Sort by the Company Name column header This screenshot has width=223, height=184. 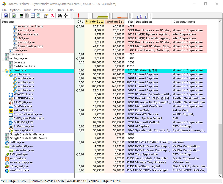point(189,22)
